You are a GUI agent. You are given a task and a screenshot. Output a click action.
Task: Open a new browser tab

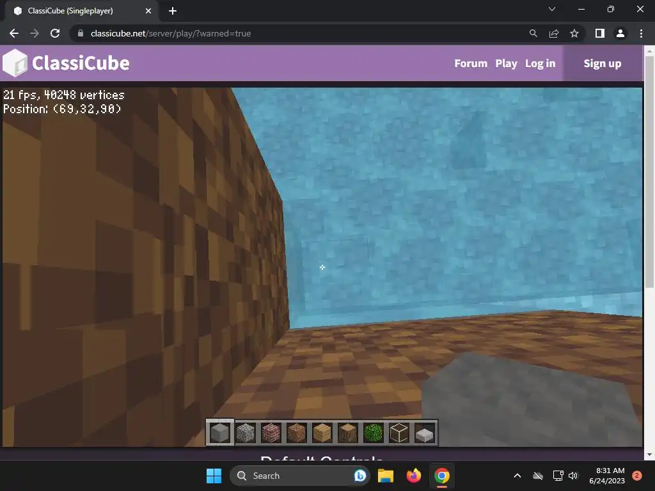[173, 11]
